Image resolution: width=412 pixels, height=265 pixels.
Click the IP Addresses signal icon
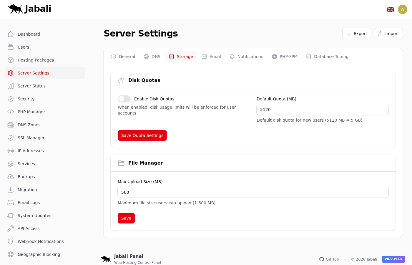tap(11, 151)
